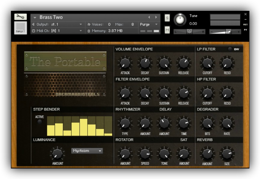Viewport: 260px width, 179px height.
Task: Click the Filter Envelope SUSTAIN knob
Action: click(164, 94)
